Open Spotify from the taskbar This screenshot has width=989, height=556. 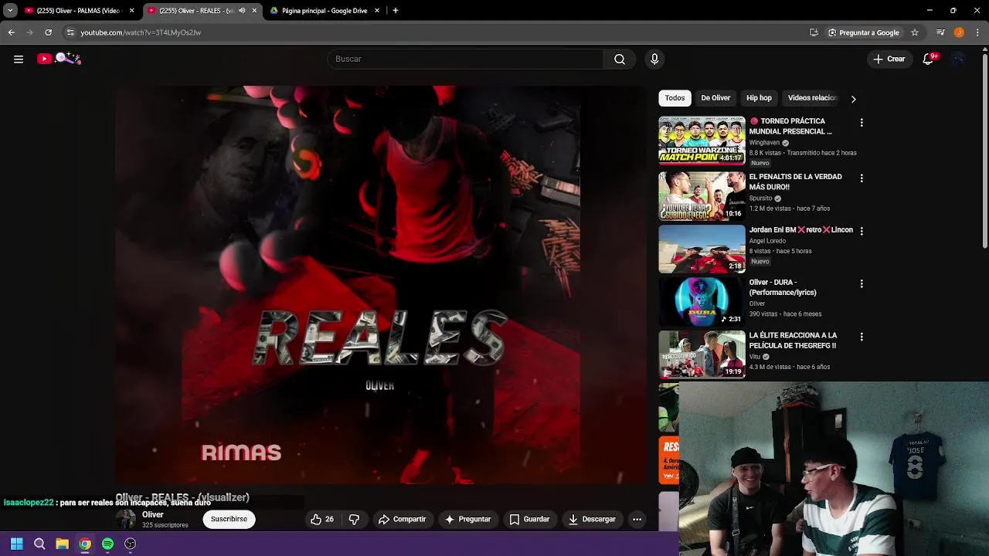click(107, 544)
